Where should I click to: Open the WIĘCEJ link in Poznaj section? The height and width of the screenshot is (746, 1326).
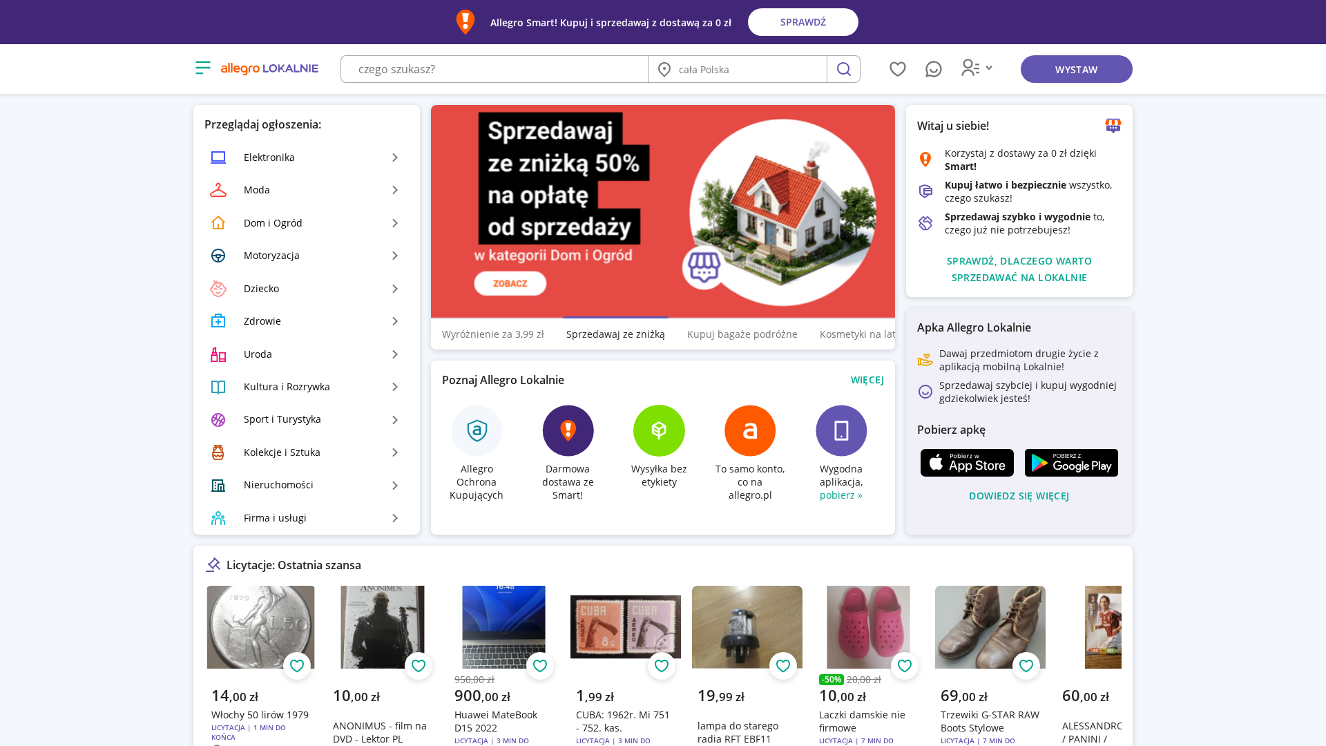pyautogui.click(x=867, y=380)
